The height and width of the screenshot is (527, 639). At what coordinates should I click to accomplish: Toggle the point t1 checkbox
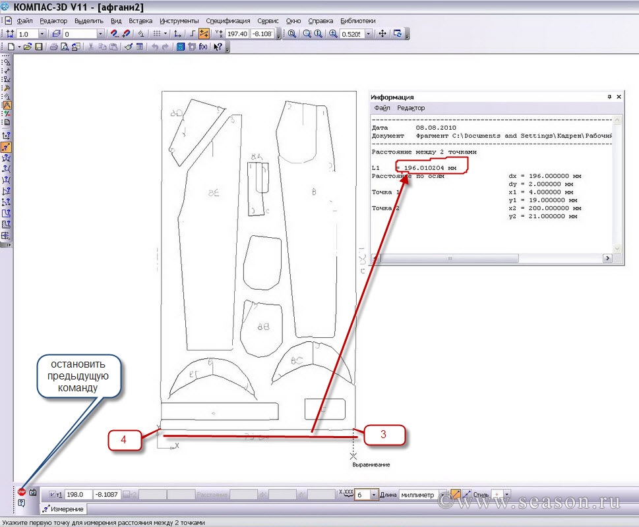[53, 495]
